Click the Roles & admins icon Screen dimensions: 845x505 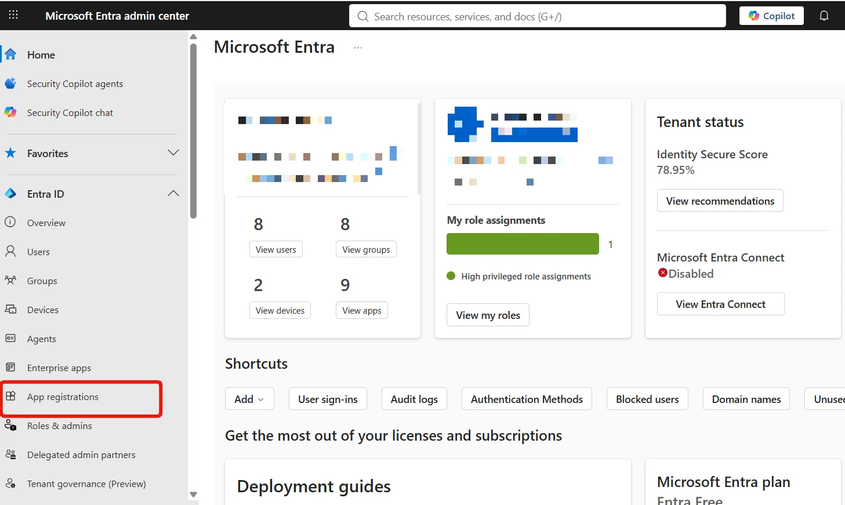[x=10, y=426]
